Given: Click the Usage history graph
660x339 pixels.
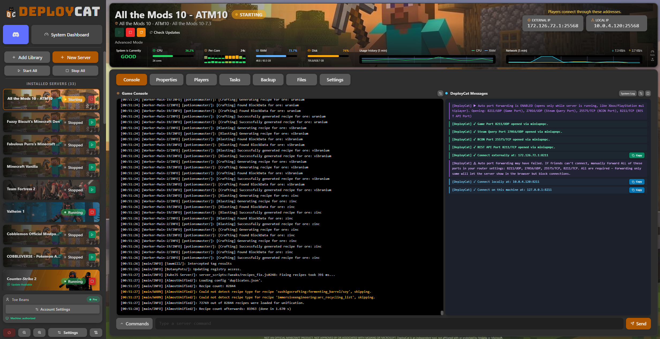Looking at the screenshot, I should tap(427, 59).
